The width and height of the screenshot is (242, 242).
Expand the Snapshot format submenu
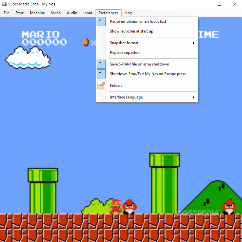(147, 43)
